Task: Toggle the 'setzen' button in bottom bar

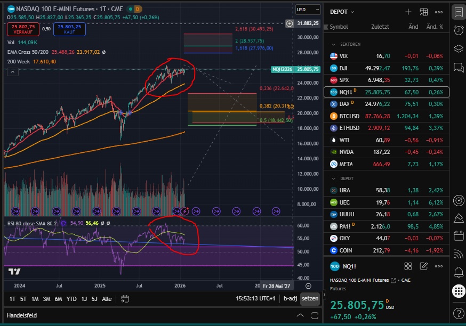Action: coord(310,299)
